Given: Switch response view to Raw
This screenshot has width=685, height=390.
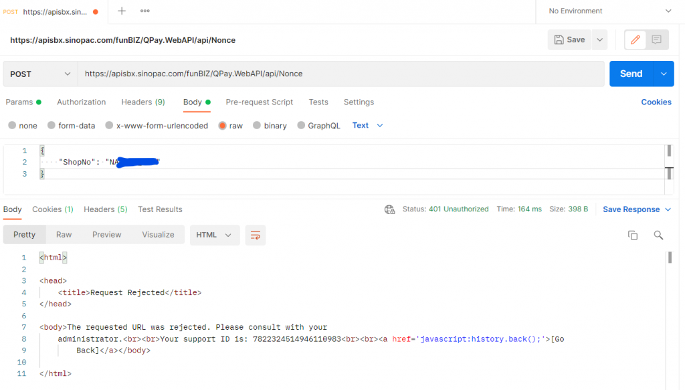Looking at the screenshot, I should (64, 235).
